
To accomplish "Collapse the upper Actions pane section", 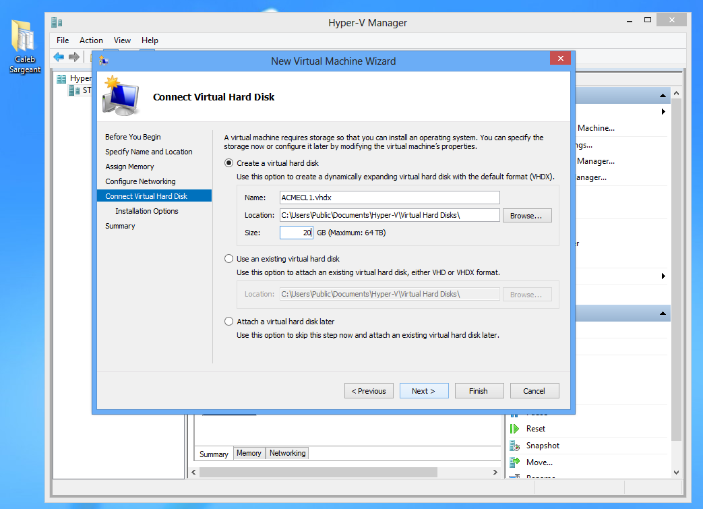I will (x=663, y=96).
